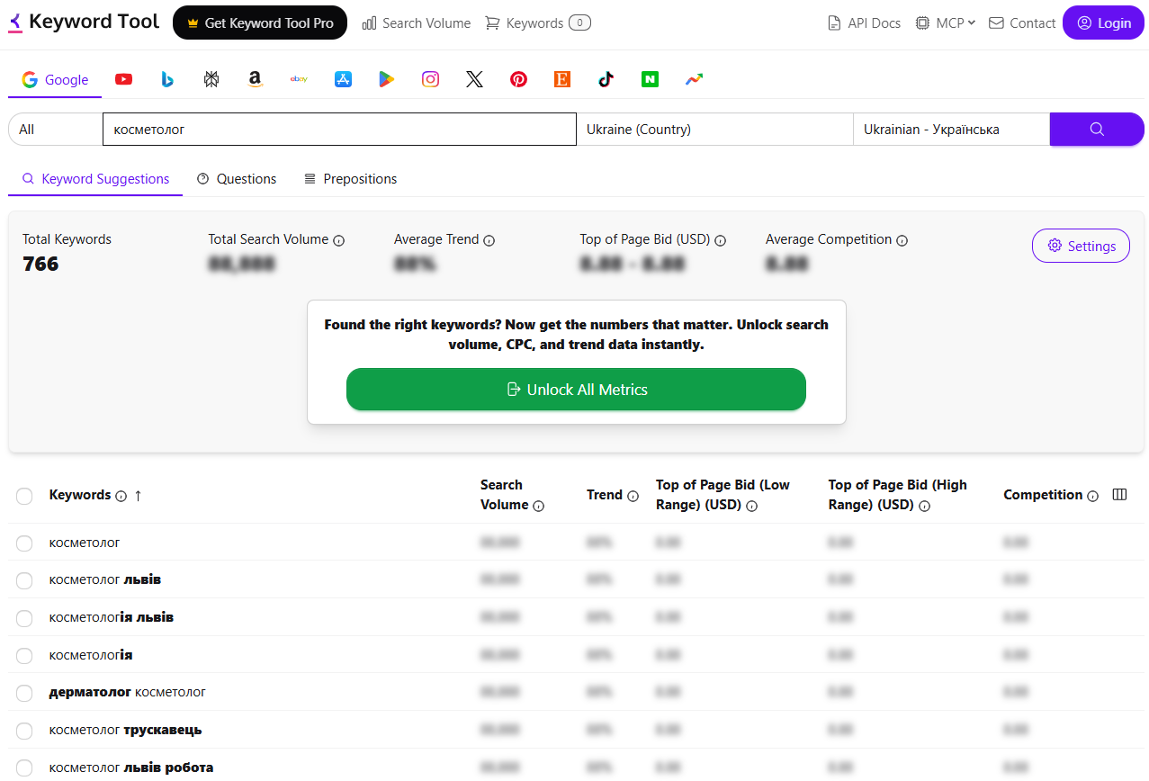
Task: Select the checkbox for косметолог трускавець
Action: coord(24,731)
